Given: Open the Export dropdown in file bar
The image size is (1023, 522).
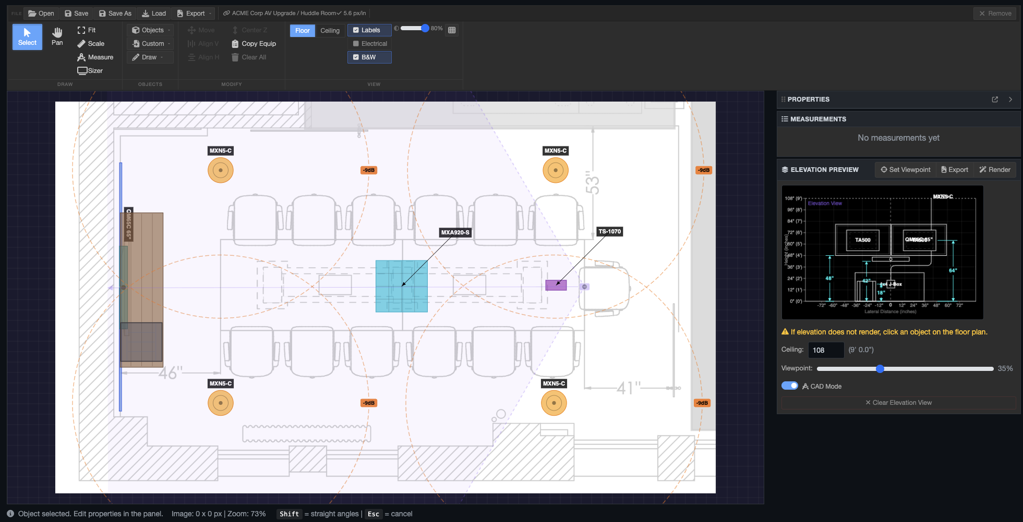Looking at the screenshot, I should click(x=195, y=14).
